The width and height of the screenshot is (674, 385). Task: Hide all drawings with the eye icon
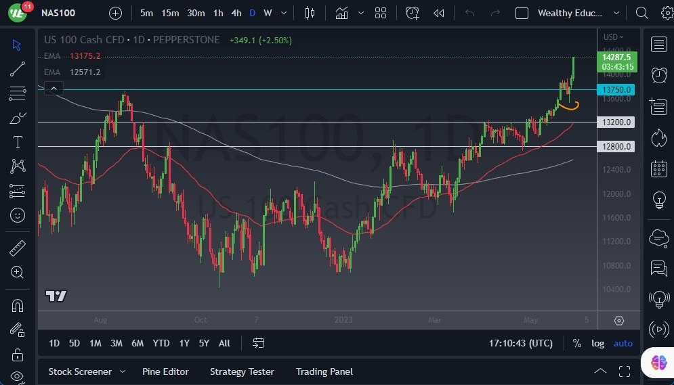[x=17, y=377]
